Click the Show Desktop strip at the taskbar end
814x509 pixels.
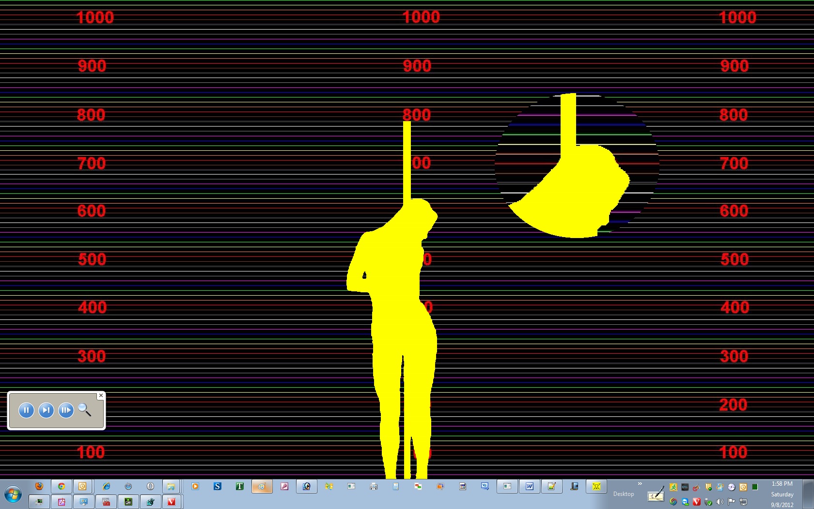(808, 494)
